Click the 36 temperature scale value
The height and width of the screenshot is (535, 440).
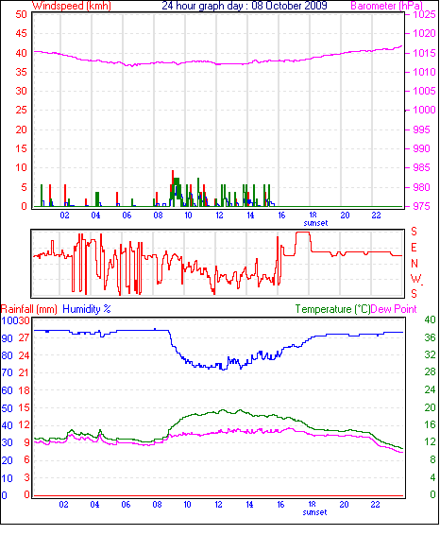coord(430,337)
